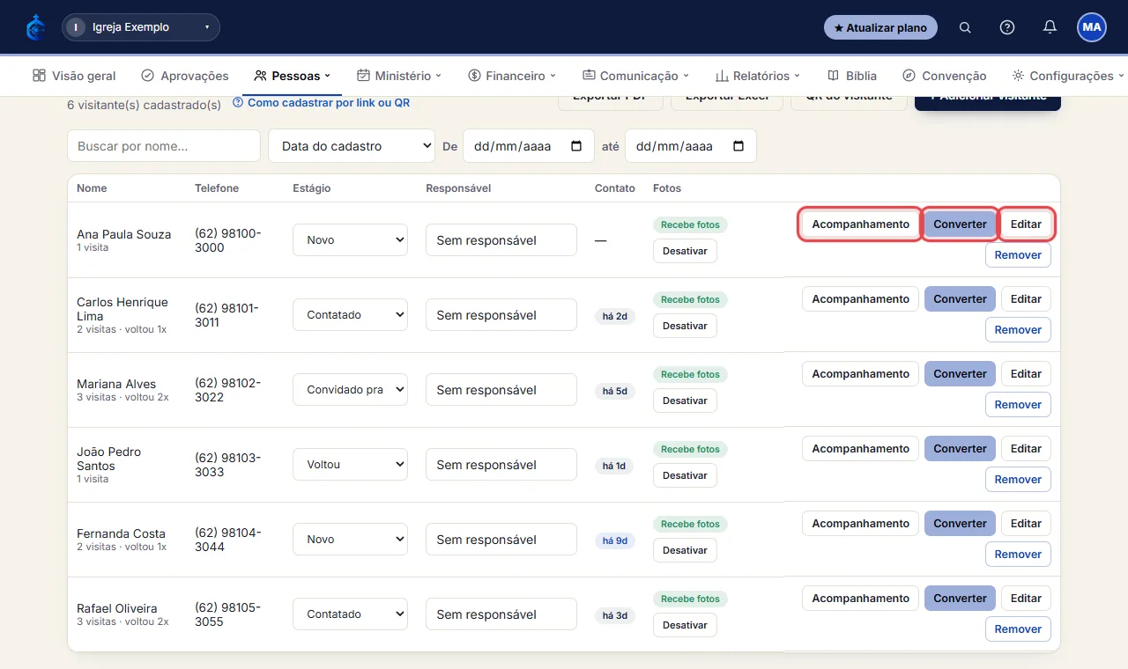Open the Convenção menu item
The height and width of the screenshot is (669, 1128).
click(x=944, y=76)
